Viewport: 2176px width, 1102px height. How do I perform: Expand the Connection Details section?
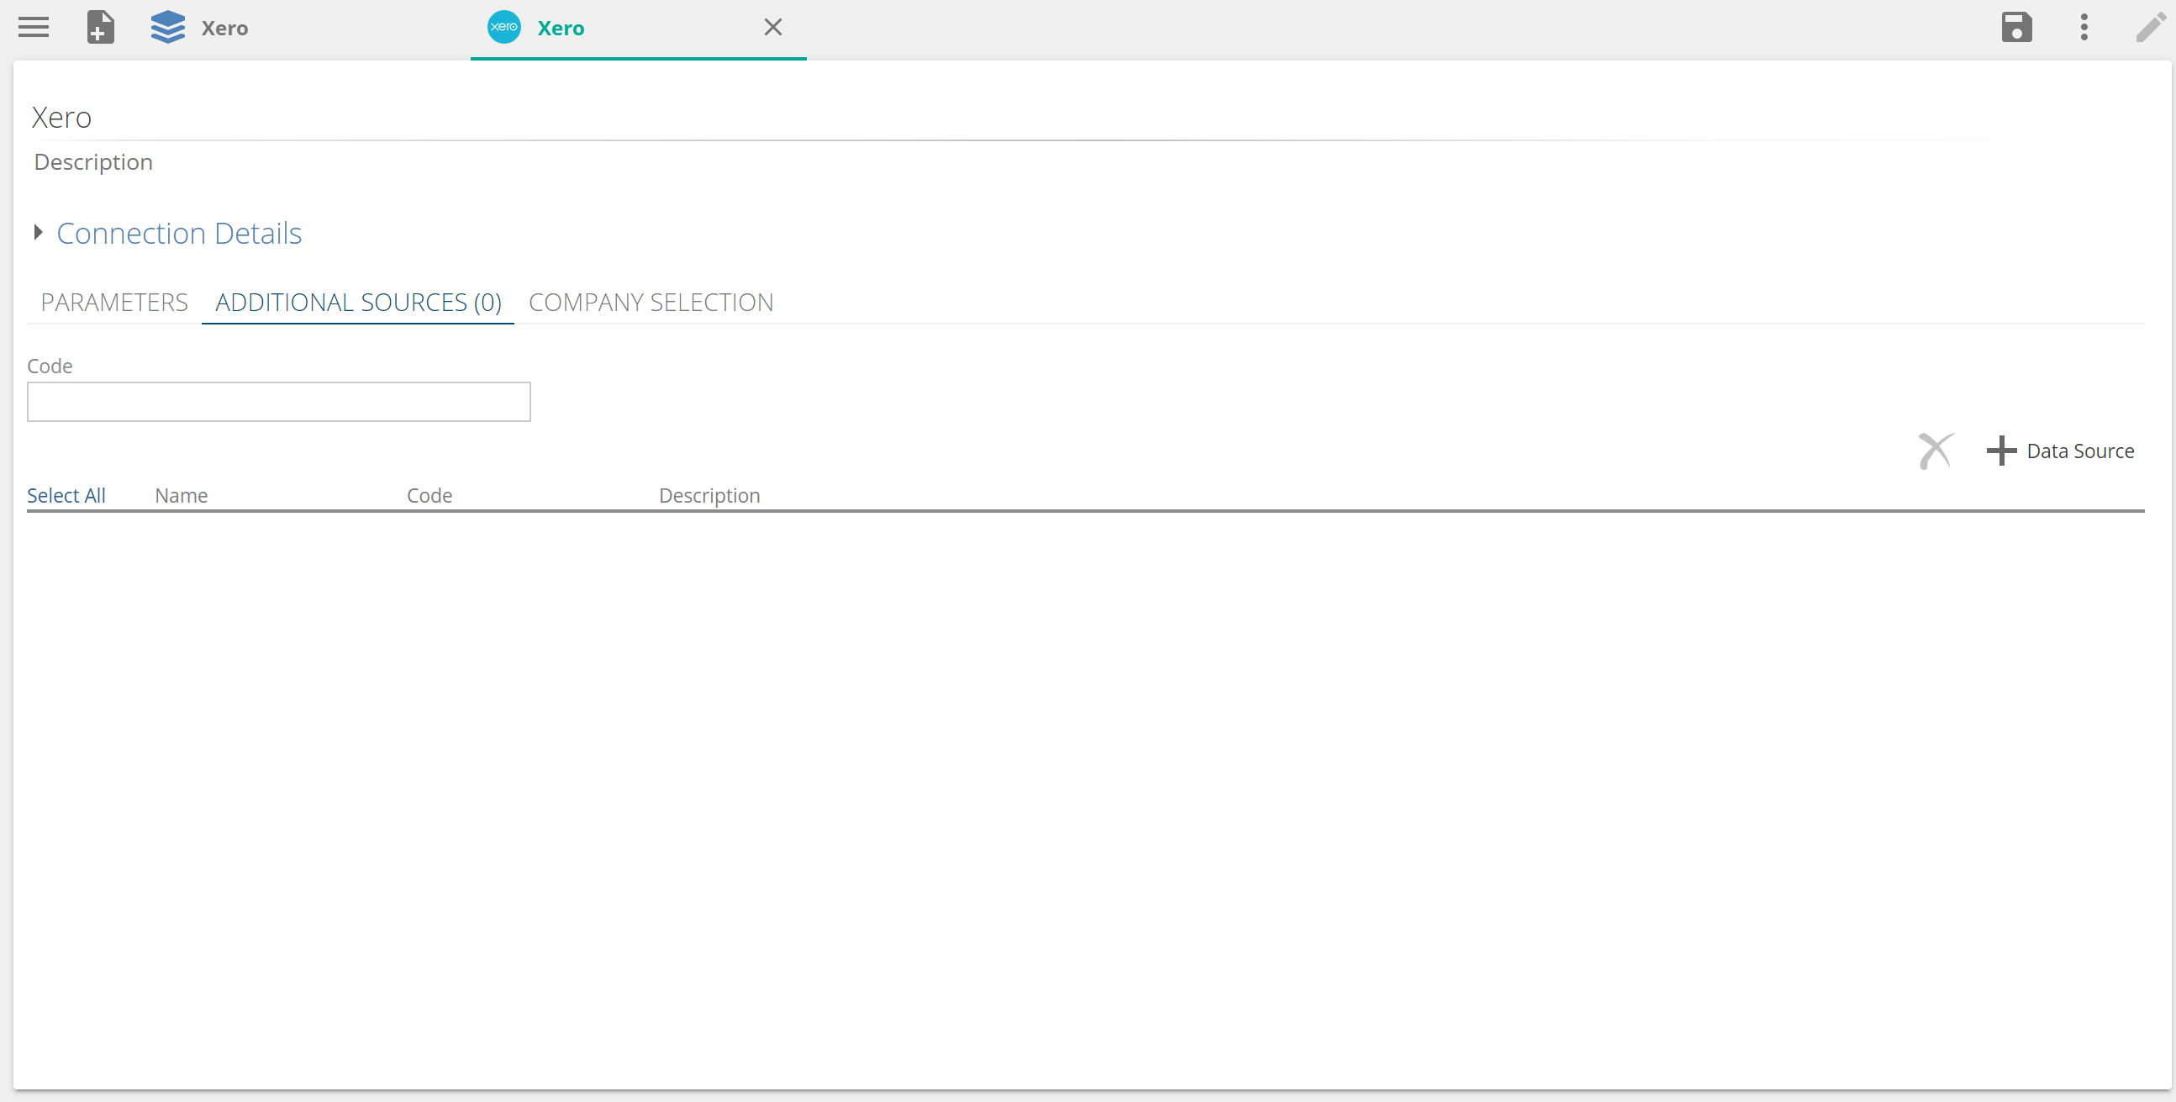tap(38, 232)
